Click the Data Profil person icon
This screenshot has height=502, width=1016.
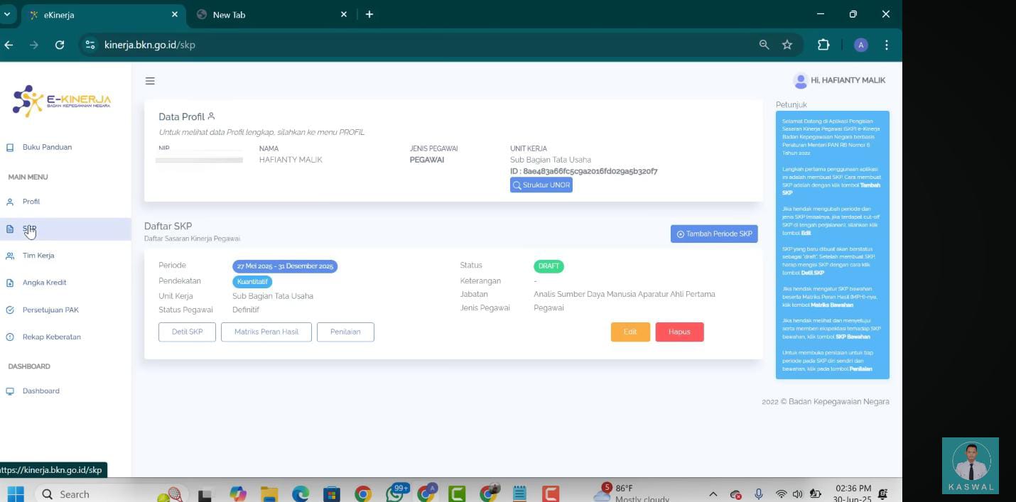211,116
